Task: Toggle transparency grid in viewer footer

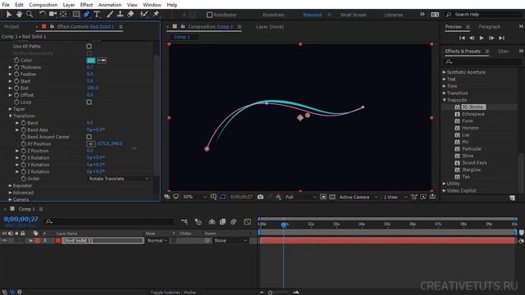Action: (x=332, y=197)
